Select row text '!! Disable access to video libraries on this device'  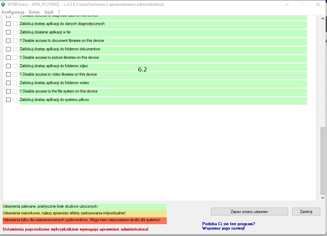pos(58,74)
